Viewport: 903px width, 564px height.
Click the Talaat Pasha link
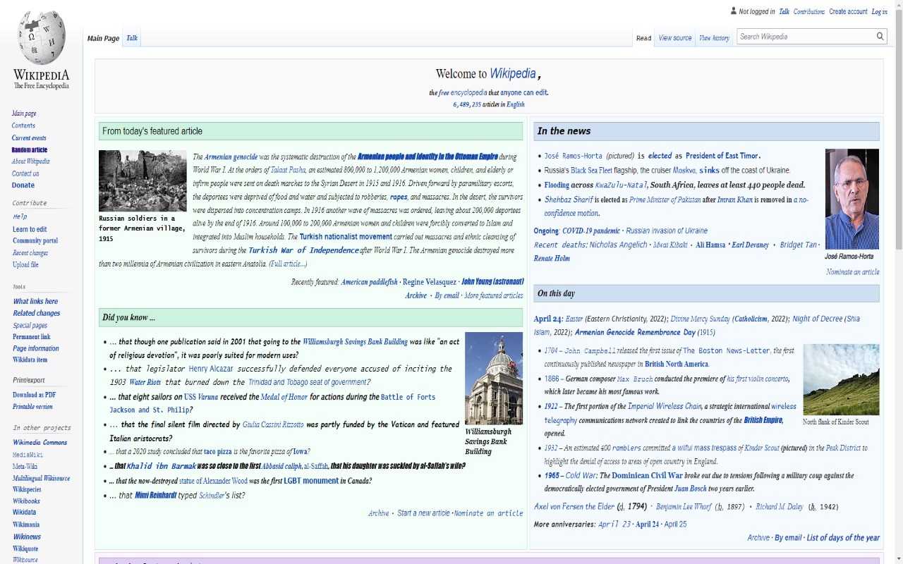tap(288, 170)
